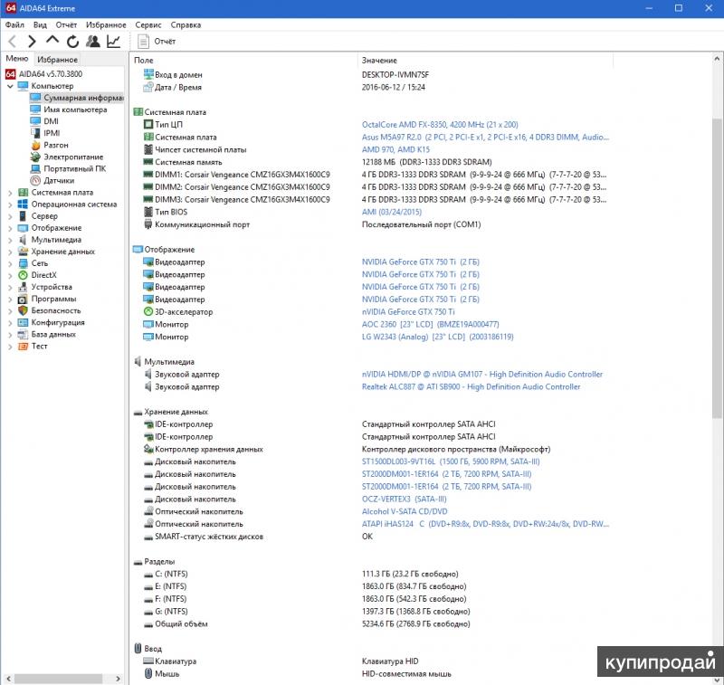This screenshot has height=685, width=724.
Task: Open the Вид menu
Action: click(40, 25)
